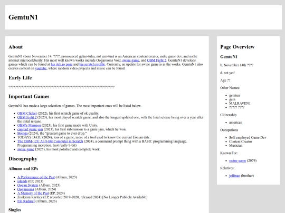Image resolution: width=285 pixels, height=213 pixels.
Task: Click 'Self-employed Game Dev' occupation
Action: (x=248, y=137)
